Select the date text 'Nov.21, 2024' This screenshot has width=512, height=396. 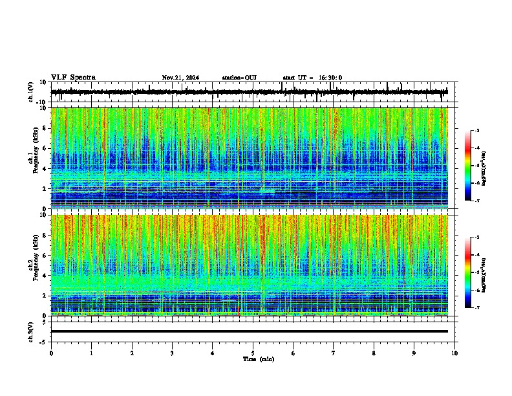(180, 78)
